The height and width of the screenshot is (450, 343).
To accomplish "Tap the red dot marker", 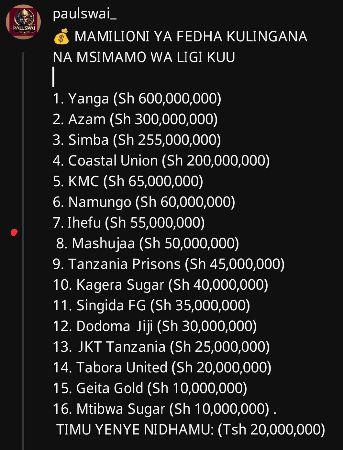I will click(x=14, y=232).
